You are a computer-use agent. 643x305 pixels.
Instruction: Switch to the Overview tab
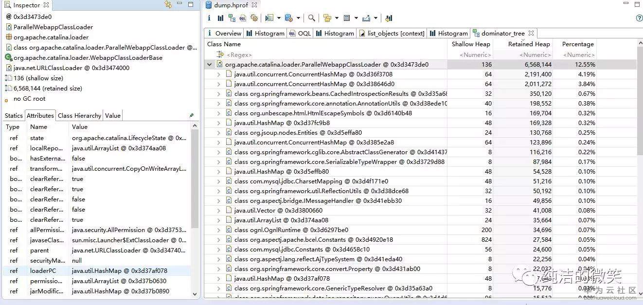tap(224, 33)
